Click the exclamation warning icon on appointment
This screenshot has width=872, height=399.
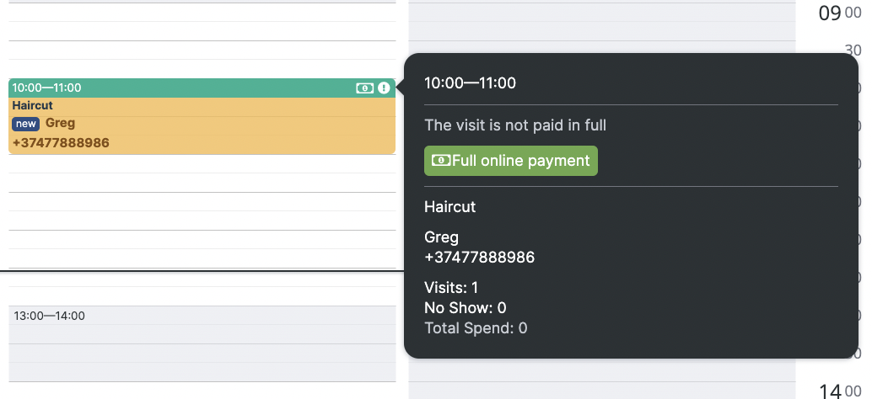(x=384, y=88)
